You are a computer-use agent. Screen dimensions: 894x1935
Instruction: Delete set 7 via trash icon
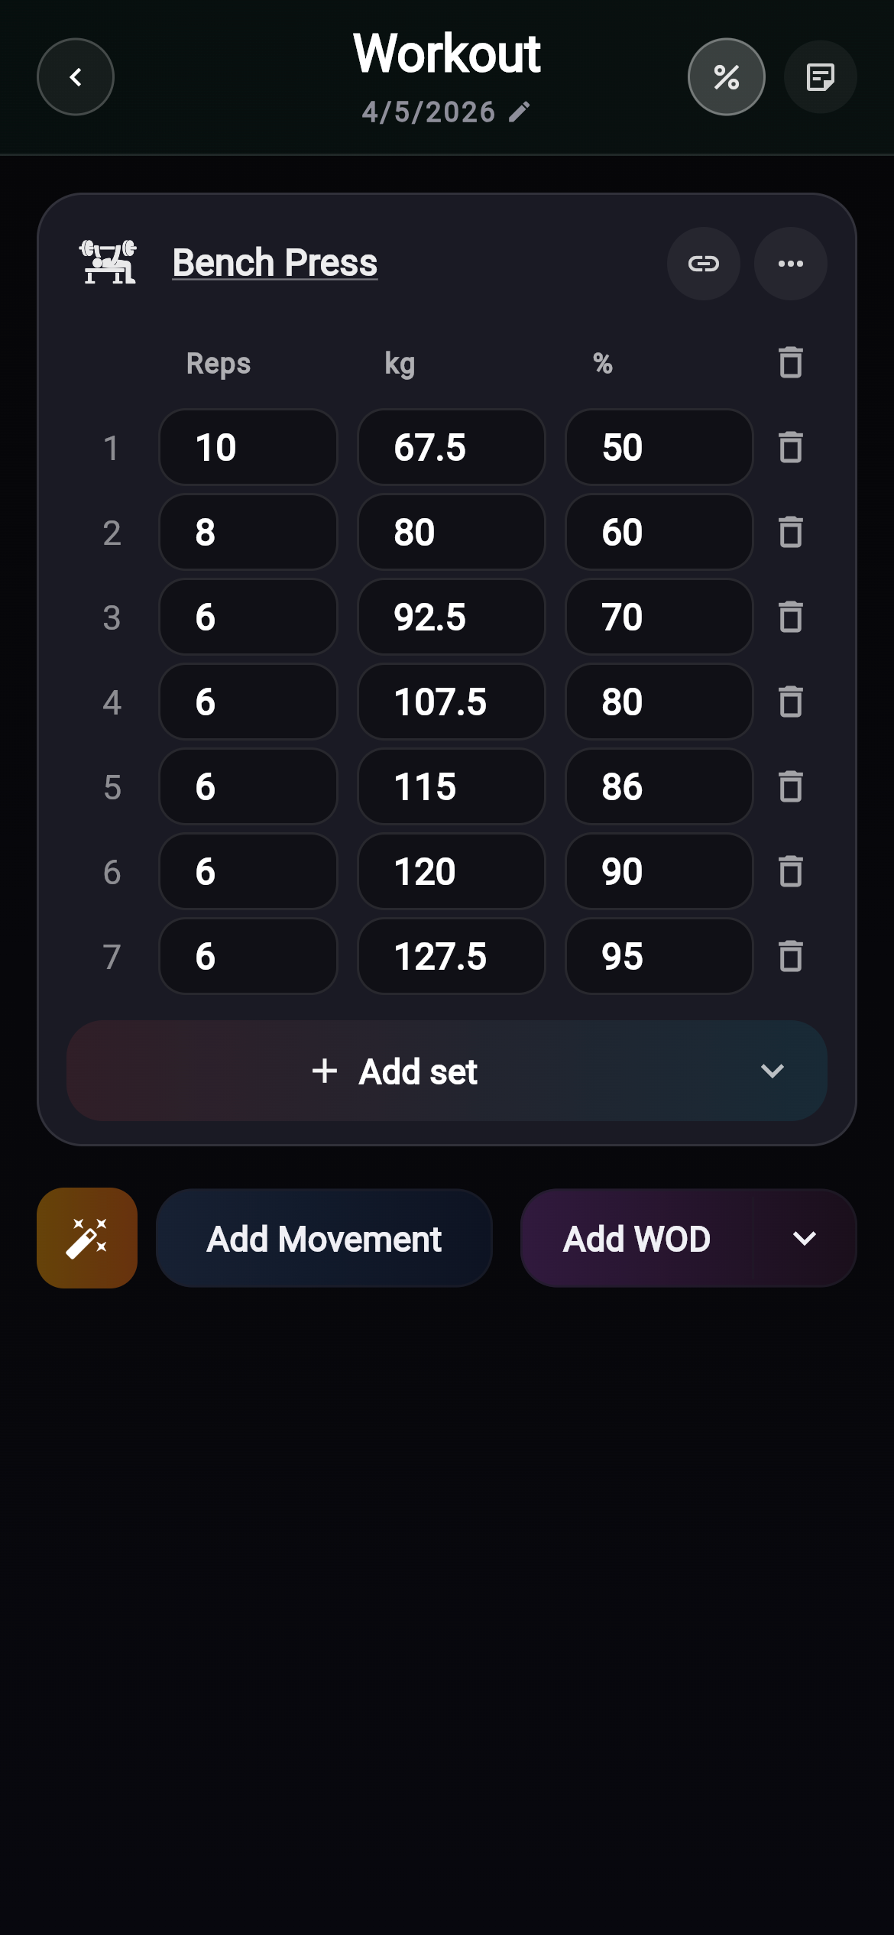790,957
